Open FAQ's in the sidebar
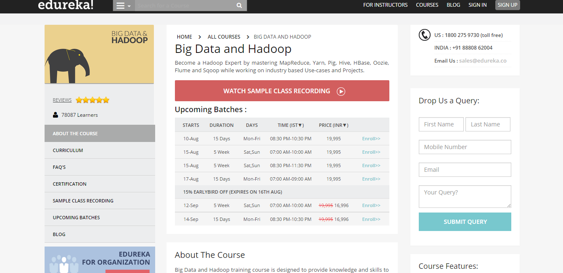The image size is (563, 273). point(100,167)
